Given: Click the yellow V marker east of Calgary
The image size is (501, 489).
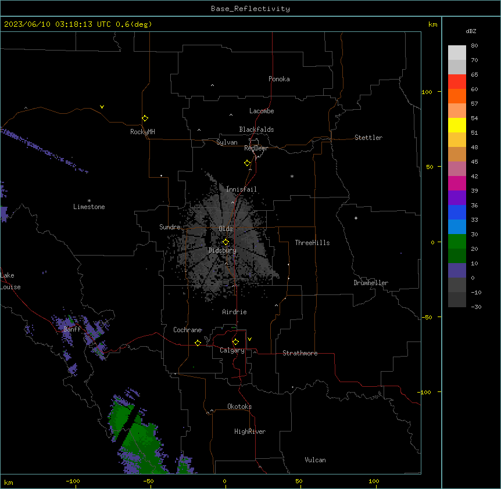Looking at the screenshot, I should 249,339.
